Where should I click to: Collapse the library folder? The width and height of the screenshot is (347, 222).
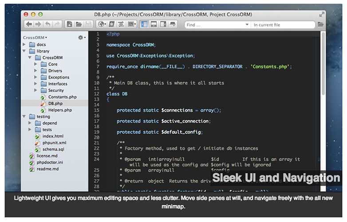[24, 51]
